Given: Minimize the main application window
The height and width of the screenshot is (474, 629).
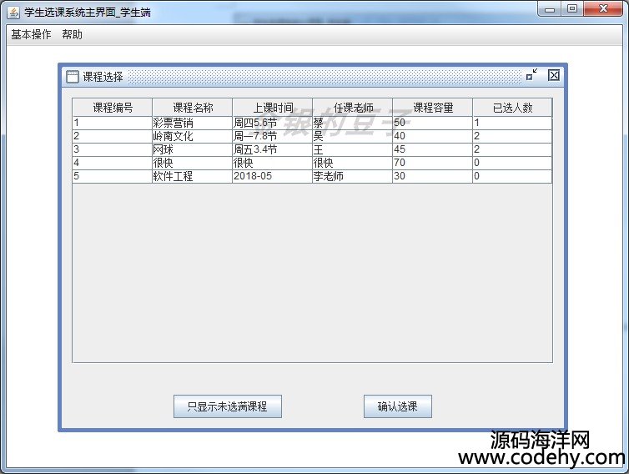Looking at the screenshot, I should click(550, 9).
